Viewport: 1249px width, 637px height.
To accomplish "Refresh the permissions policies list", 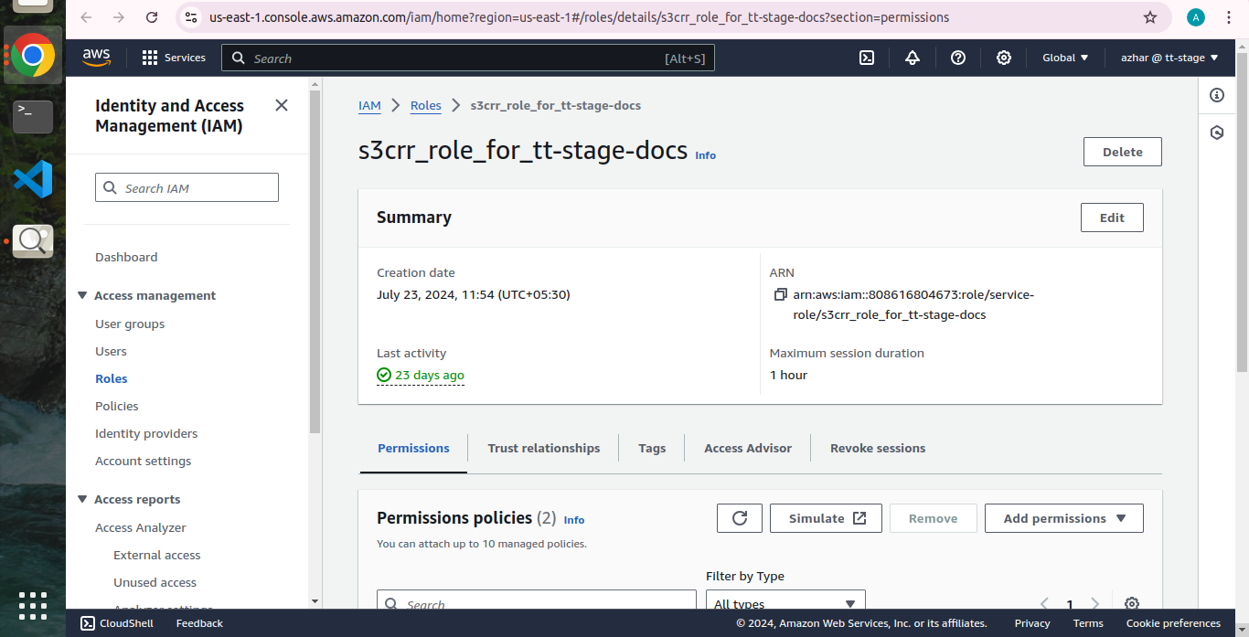I will click(740, 518).
